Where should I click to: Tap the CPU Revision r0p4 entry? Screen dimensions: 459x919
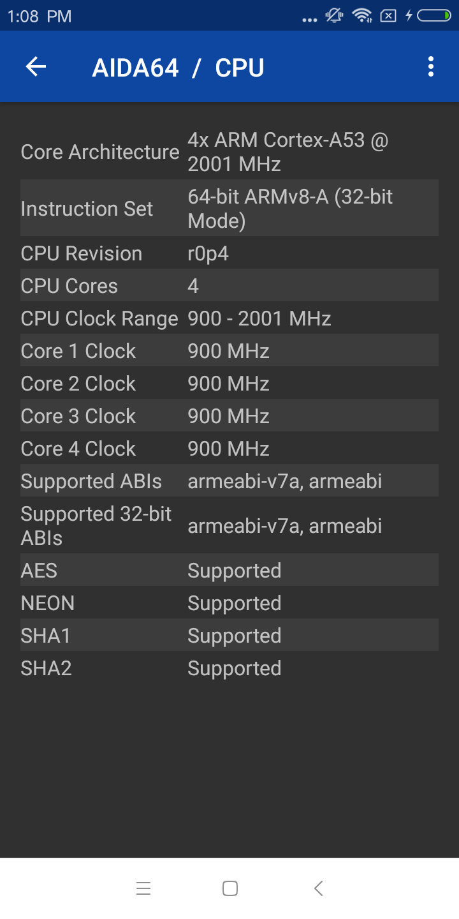[x=229, y=253]
